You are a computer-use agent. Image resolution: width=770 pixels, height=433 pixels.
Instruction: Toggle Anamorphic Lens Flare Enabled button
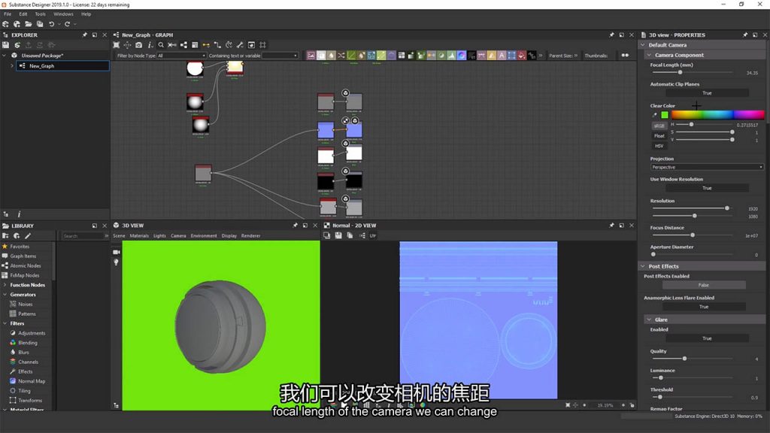tap(704, 307)
